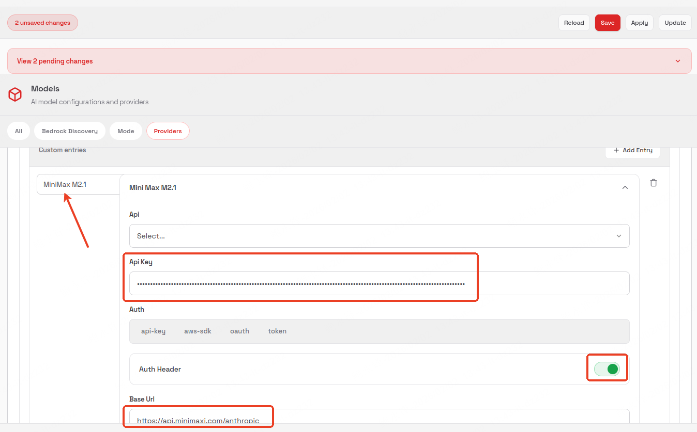This screenshot has width=697, height=432.
Task: Click the Apply button
Action: click(640, 23)
